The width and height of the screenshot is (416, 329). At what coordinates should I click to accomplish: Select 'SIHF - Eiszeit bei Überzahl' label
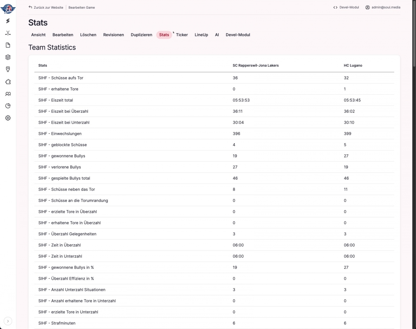[x=63, y=111]
